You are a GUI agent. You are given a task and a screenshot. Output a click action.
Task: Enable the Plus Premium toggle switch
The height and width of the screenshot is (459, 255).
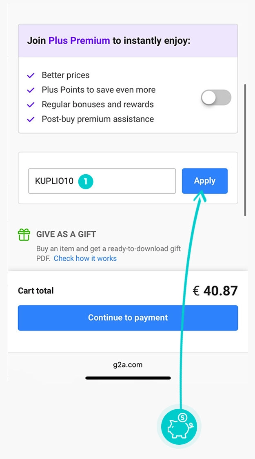click(x=216, y=98)
